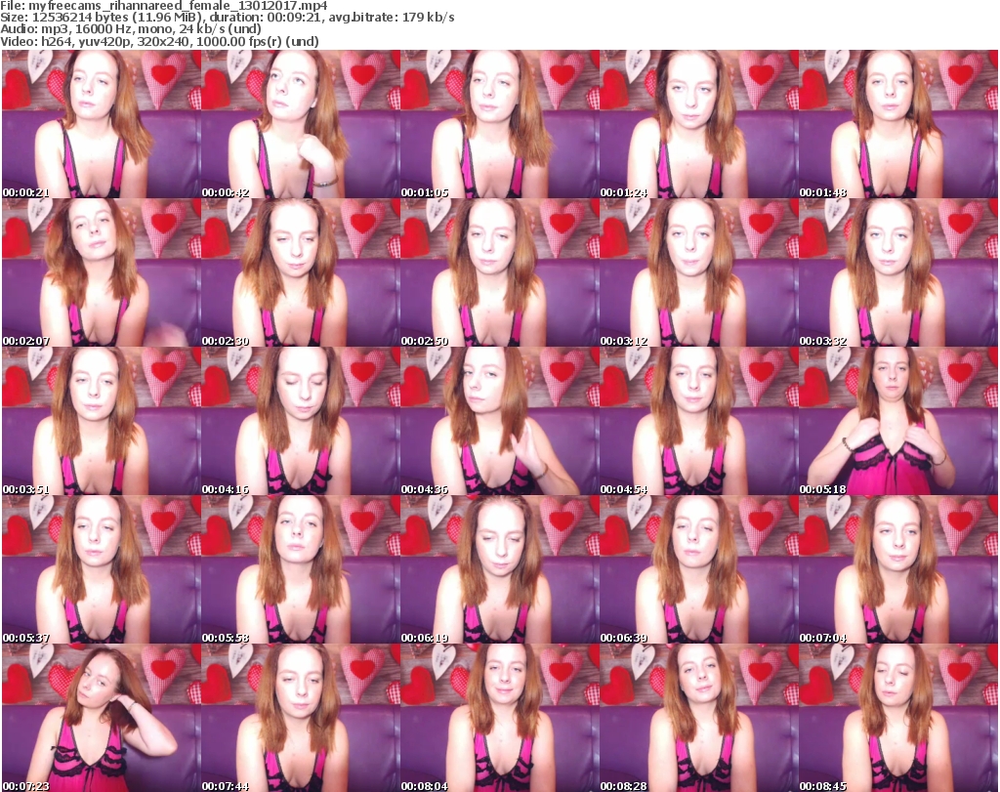
Task: Click the File name header line
Action: click(x=164, y=6)
